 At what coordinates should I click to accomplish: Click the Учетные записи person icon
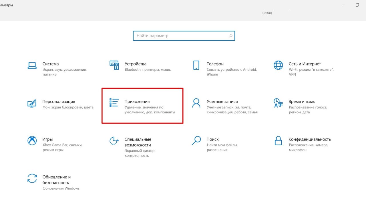tap(196, 103)
